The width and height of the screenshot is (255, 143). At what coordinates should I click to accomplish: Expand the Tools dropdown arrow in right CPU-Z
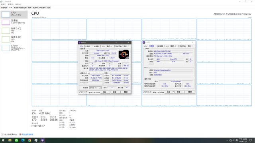click(x=173, y=92)
